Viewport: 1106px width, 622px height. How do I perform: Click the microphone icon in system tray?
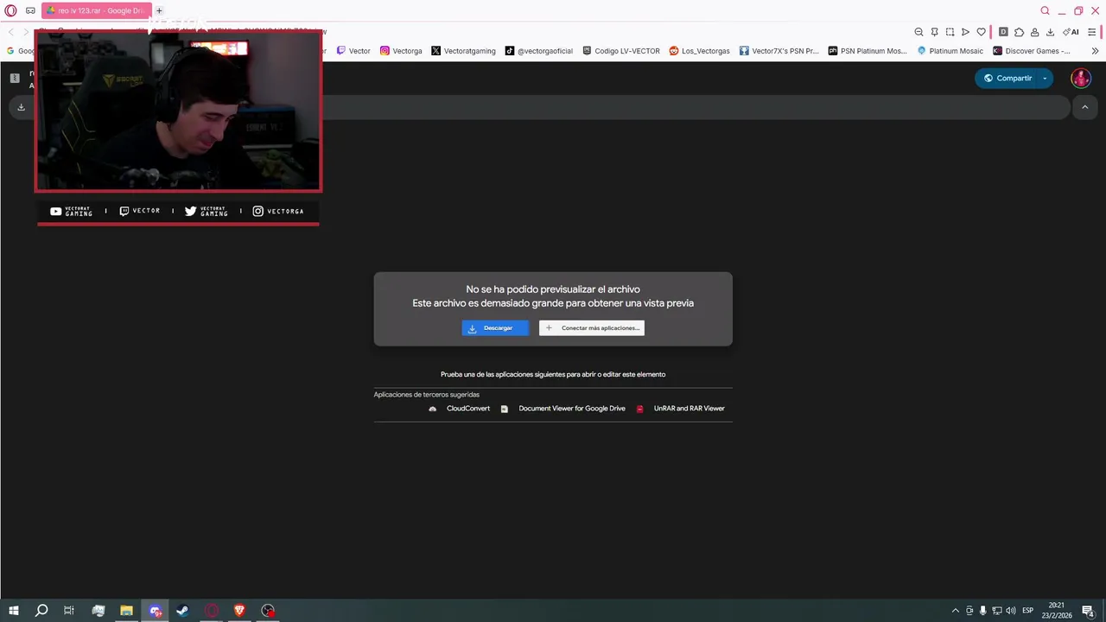[x=983, y=611]
